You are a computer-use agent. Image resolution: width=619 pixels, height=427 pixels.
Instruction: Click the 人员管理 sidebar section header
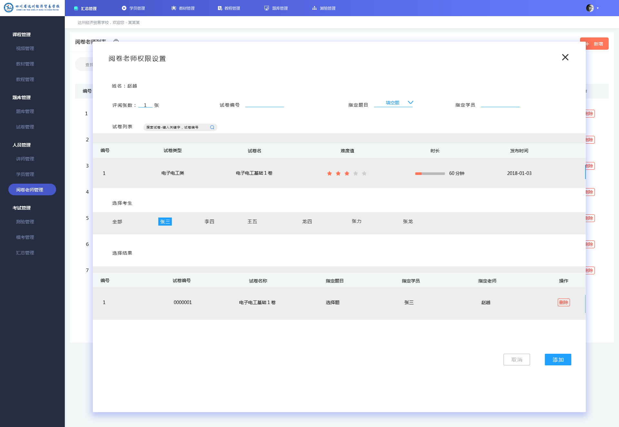(22, 145)
